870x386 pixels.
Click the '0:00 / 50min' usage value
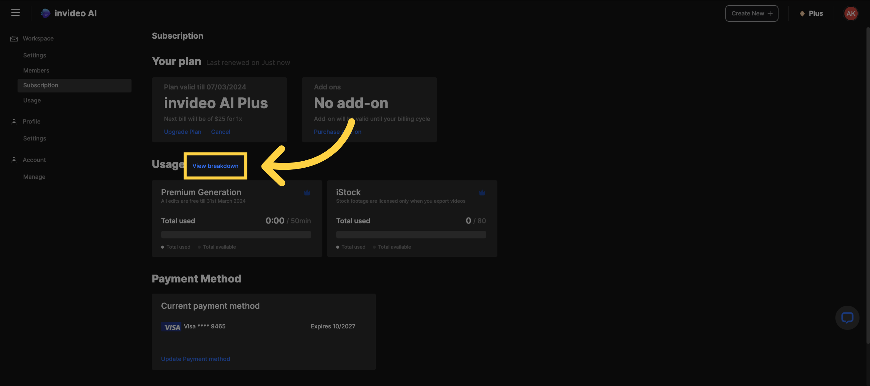288,221
